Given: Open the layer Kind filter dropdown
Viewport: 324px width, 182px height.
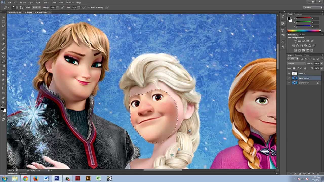Looking at the screenshot, I should (x=293, y=59).
